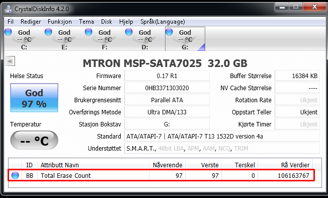Open the Rediger menu
The height and width of the screenshot is (198, 328).
coord(31,22)
